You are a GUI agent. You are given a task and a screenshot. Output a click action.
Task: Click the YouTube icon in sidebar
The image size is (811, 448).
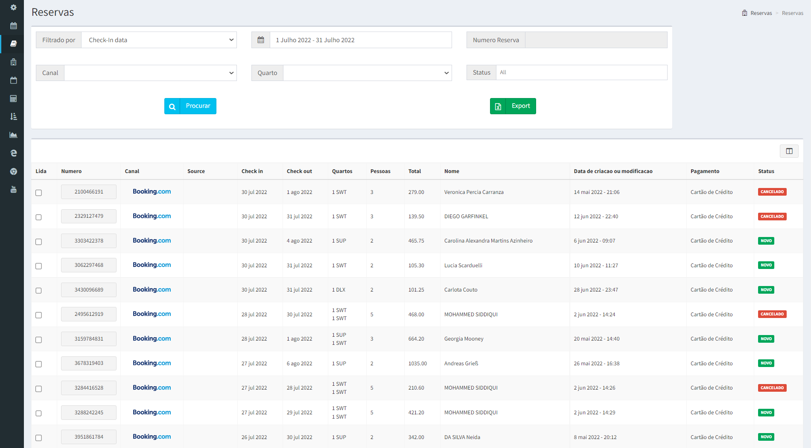point(13,189)
